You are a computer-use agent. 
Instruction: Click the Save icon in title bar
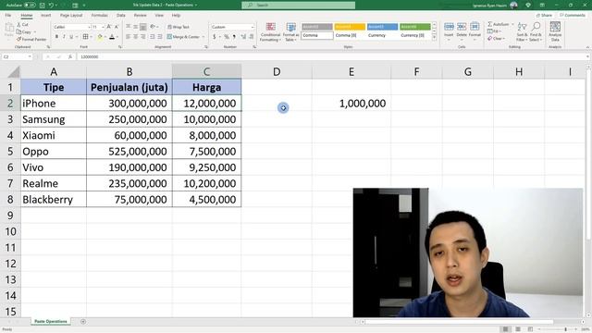[x=43, y=6]
